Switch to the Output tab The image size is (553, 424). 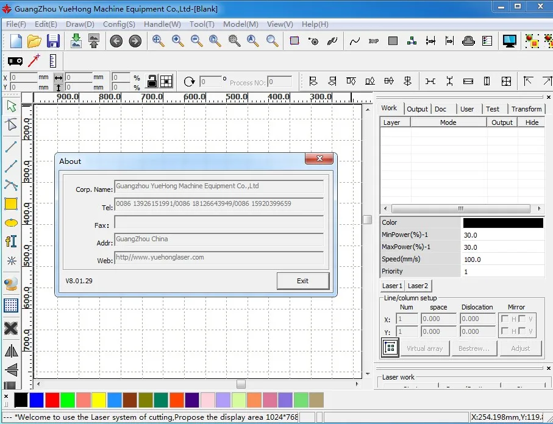[x=417, y=109]
